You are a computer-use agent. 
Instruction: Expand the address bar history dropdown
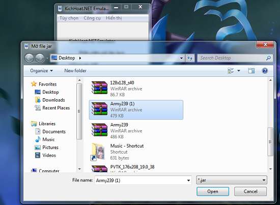click(181, 58)
